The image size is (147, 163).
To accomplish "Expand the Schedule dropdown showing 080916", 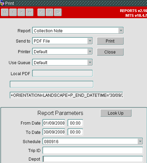I will [x=140, y=141].
